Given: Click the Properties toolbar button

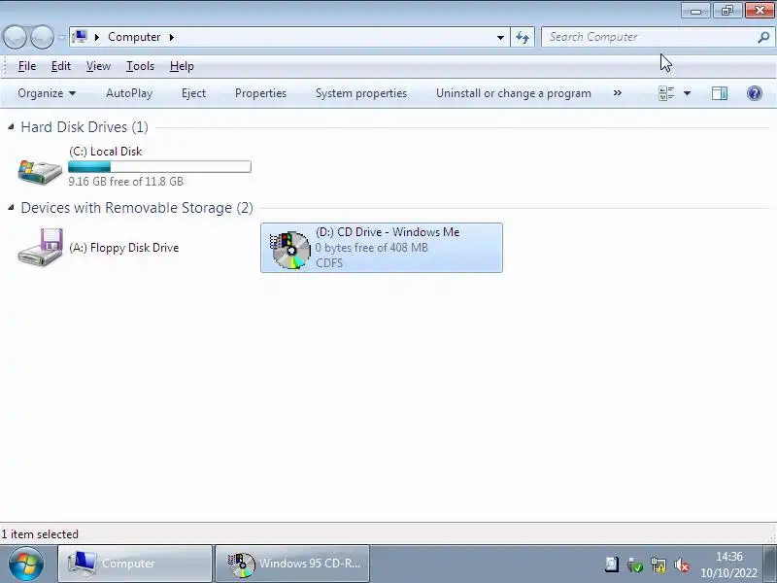Looking at the screenshot, I should tap(260, 93).
